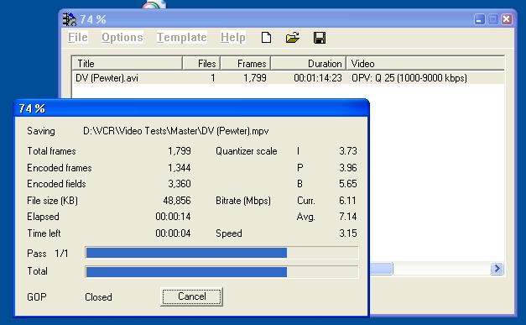Click the B quantizer value 5.65
Image resolution: width=526 pixels, height=325 pixels.
(x=348, y=184)
